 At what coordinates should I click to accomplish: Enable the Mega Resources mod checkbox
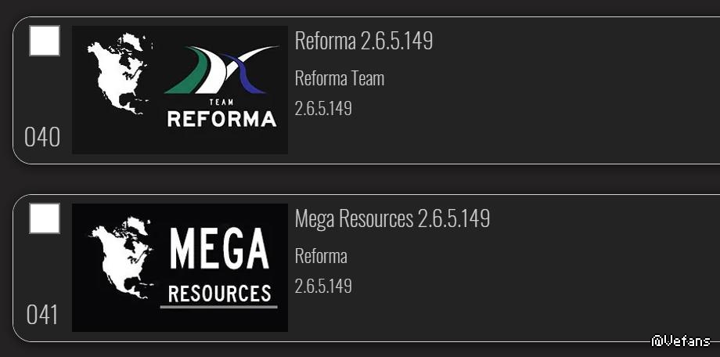(x=45, y=218)
